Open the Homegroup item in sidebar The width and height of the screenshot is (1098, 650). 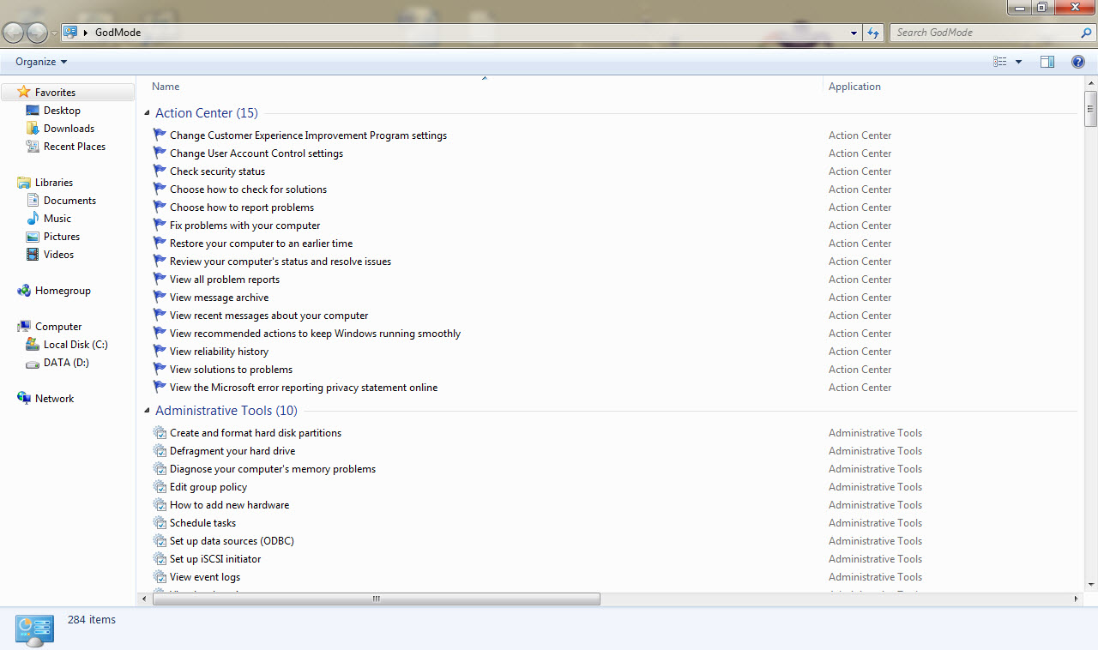click(x=63, y=291)
